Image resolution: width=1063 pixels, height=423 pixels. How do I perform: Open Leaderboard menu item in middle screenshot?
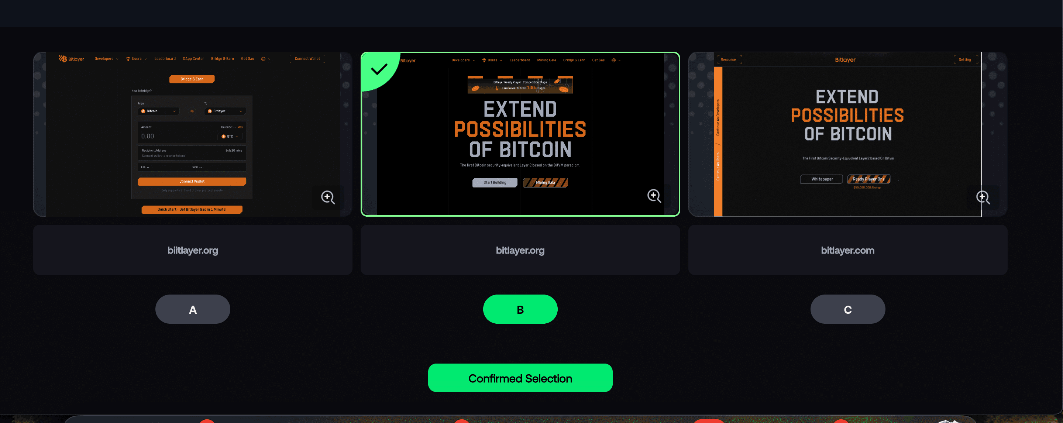[520, 60]
